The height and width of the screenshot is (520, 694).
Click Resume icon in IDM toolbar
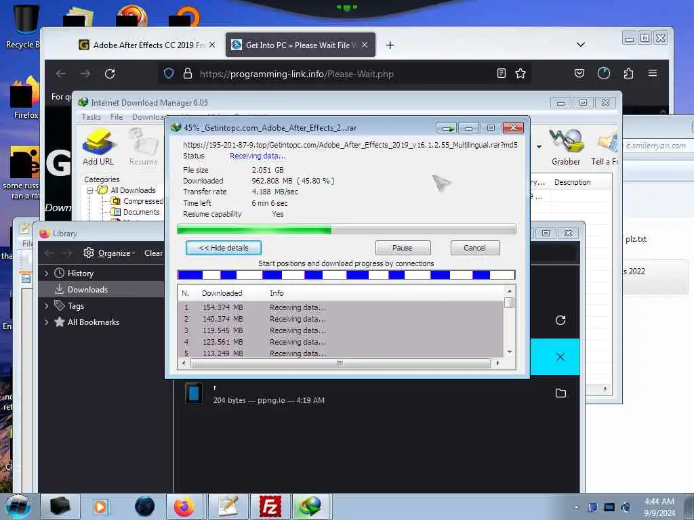tap(144, 147)
